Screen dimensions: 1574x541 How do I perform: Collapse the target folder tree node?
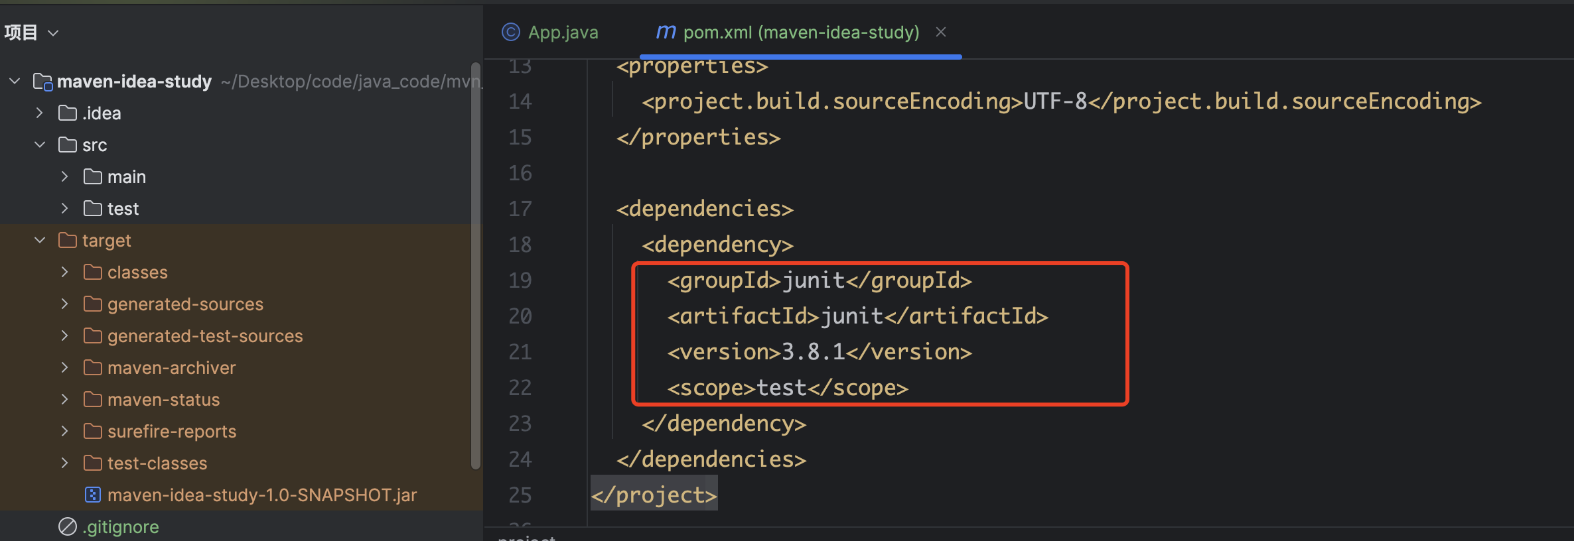40,241
